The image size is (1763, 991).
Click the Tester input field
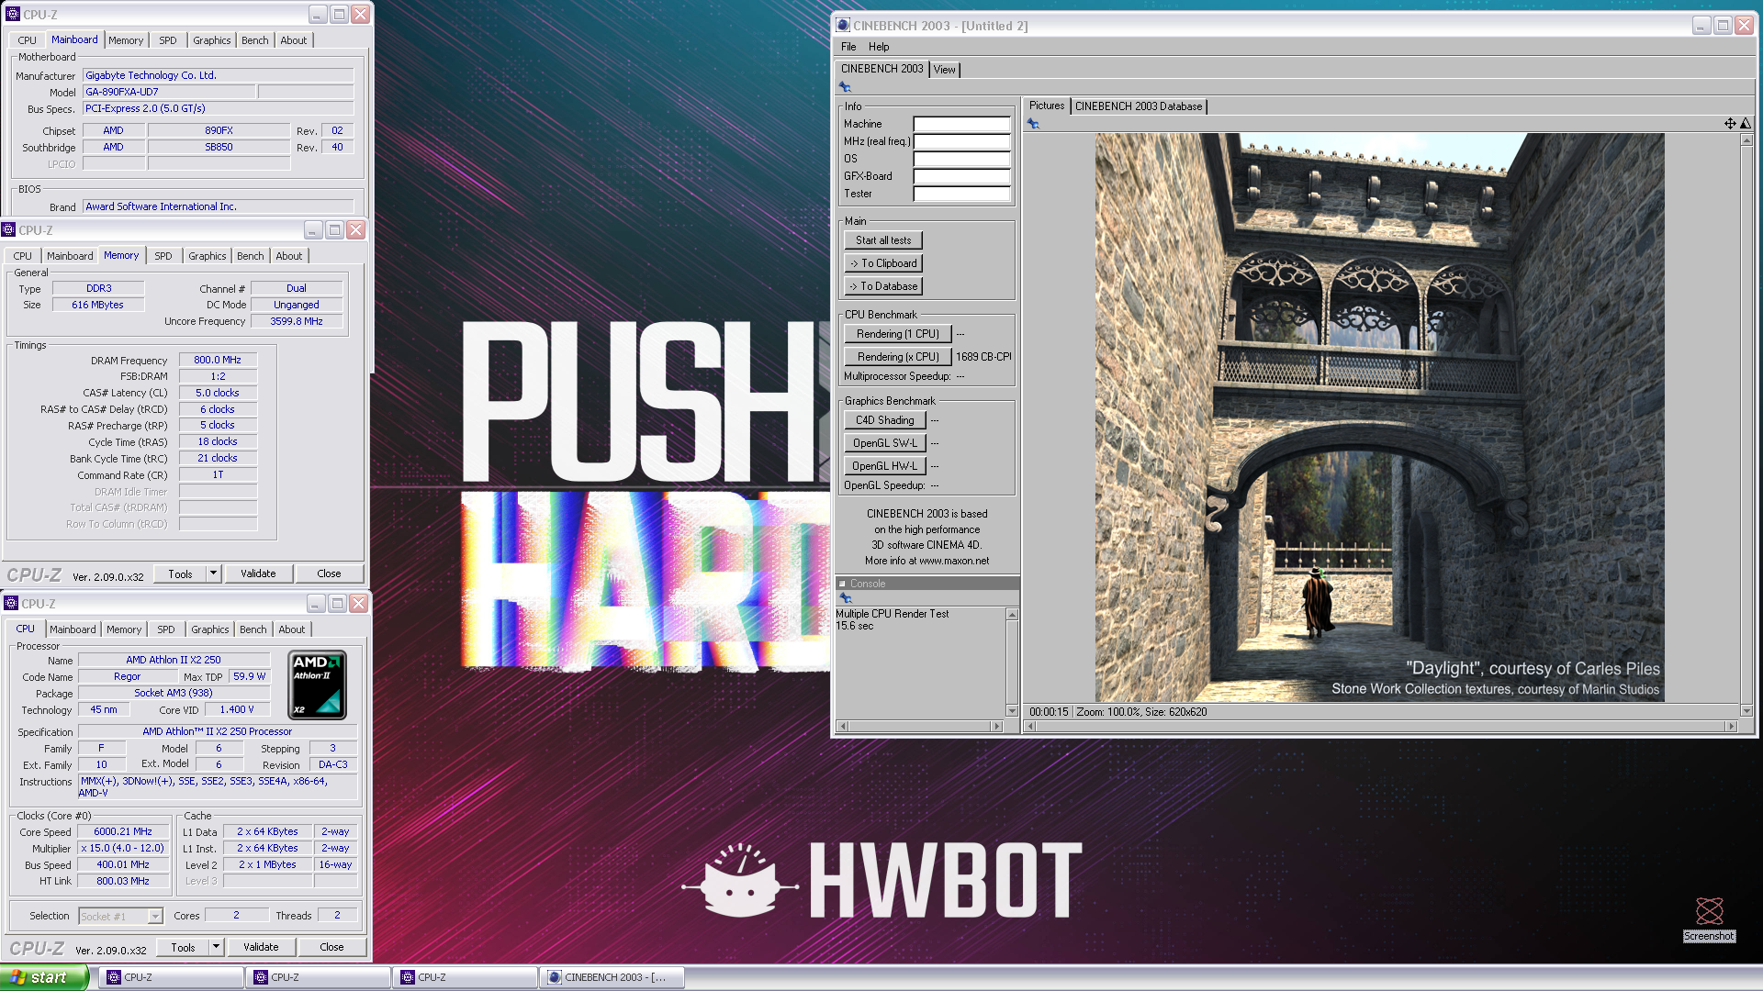(961, 194)
